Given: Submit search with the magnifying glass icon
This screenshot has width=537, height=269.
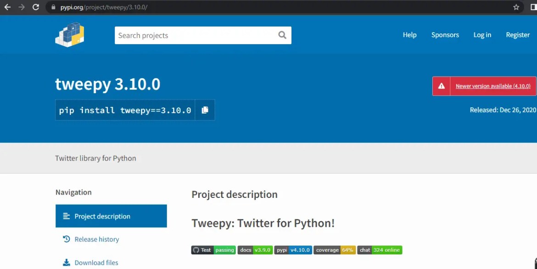Looking at the screenshot, I should 282,35.
